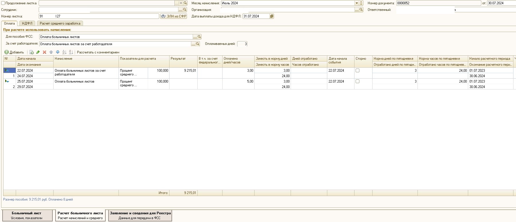Switch to the НДФЛ tab
Screen dimensions: 516x222
coord(27,23)
